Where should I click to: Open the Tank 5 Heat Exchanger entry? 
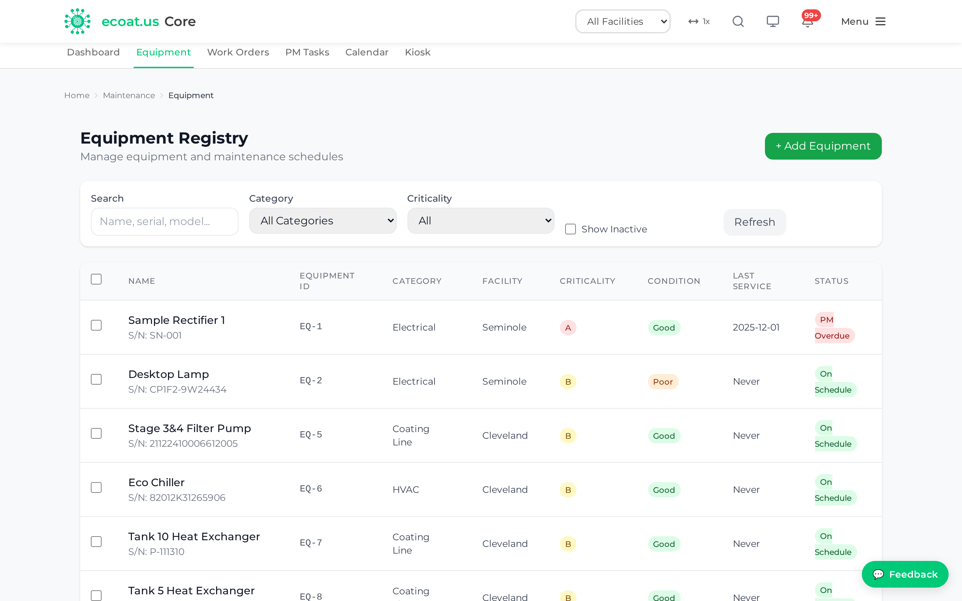click(x=191, y=590)
